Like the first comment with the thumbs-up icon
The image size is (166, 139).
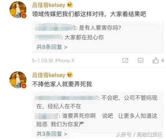pyautogui.click(x=156, y=60)
